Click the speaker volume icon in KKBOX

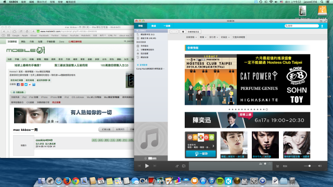point(320,166)
